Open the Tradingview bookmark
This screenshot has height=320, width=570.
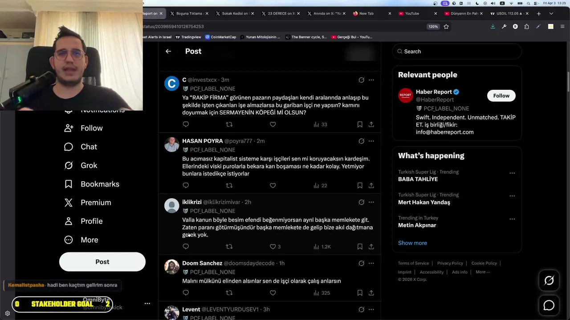click(188, 37)
